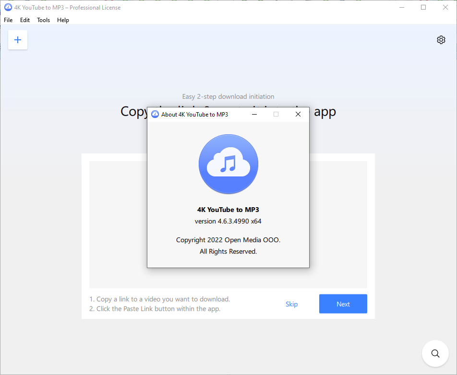Click 'Copyright 2022 Open Media OOO.' text
This screenshot has width=457, height=375.
tap(228, 240)
